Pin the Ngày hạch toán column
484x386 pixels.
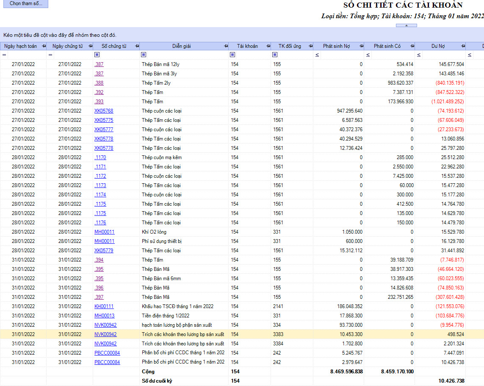click(x=44, y=46)
